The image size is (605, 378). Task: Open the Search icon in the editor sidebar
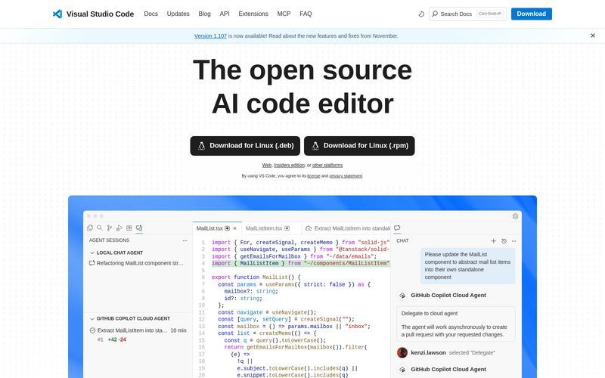pyautogui.click(x=100, y=228)
